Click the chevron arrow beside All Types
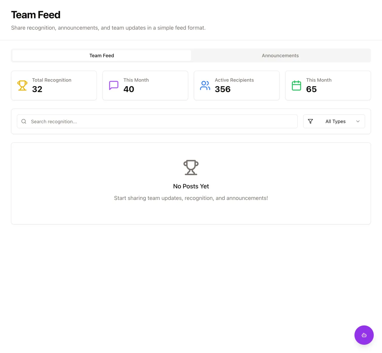The width and height of the screenshot is (382, 353). click(358, 121)
